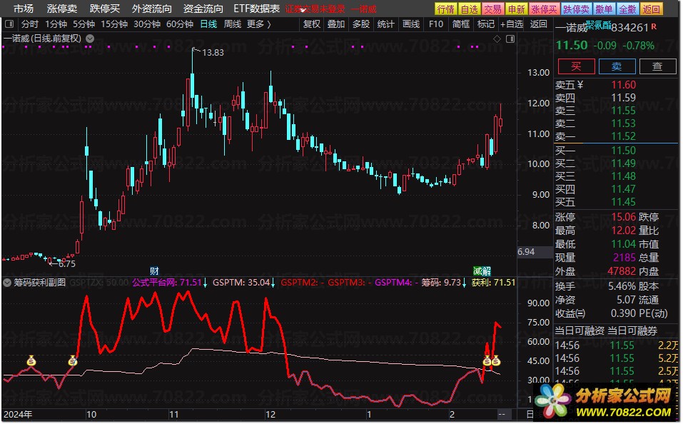Screen dimensions: 683x424
Task: Click the yellow 返回 button at top right
Action: [x=651, y=9]
